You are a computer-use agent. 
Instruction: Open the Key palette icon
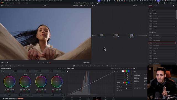(x=107, y=66)
